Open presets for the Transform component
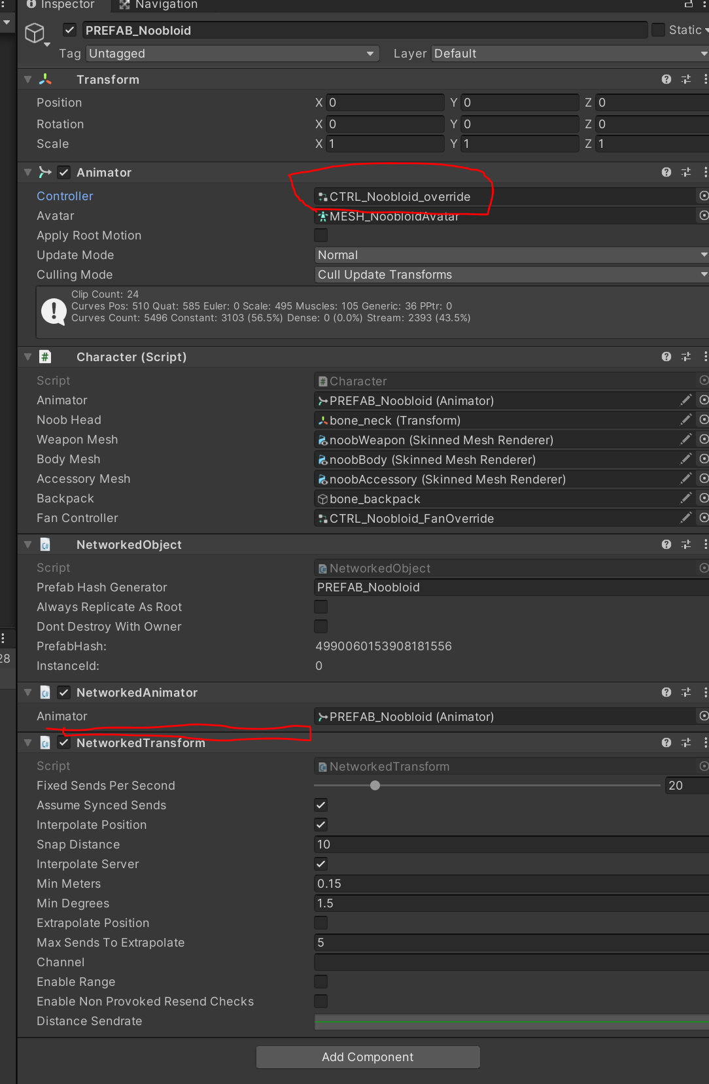The width and height of the screenshot is (709, 1084). (x=686, y=79)
